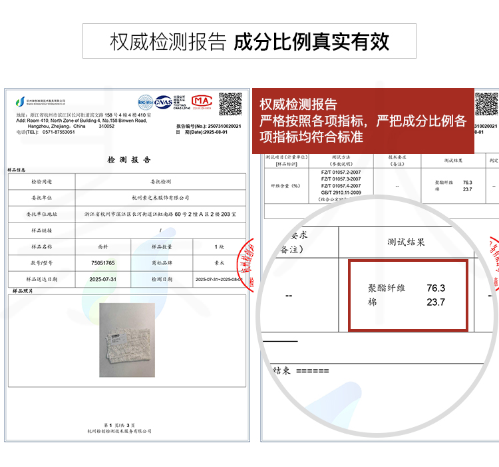Click the model number '75051765'
Screen dimensions: 499x467
click(x=102, y=262)
